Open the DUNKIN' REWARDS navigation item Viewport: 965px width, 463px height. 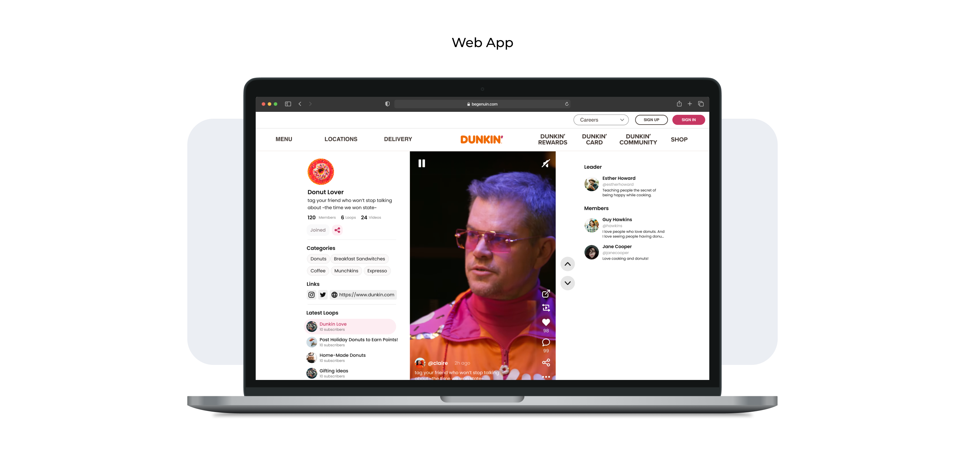coord(552,140)
